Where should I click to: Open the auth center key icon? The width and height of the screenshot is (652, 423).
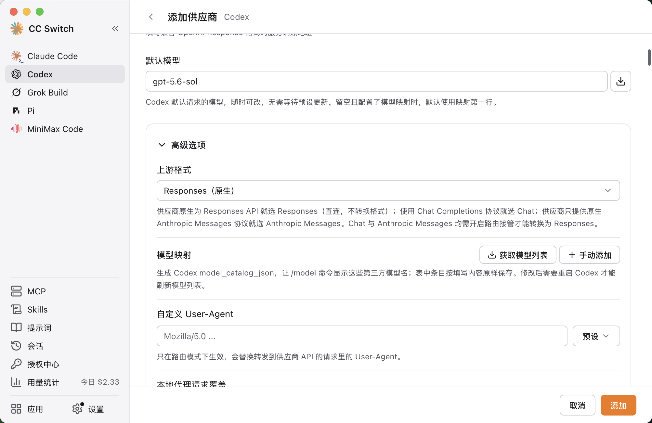[x=16, y=364]
